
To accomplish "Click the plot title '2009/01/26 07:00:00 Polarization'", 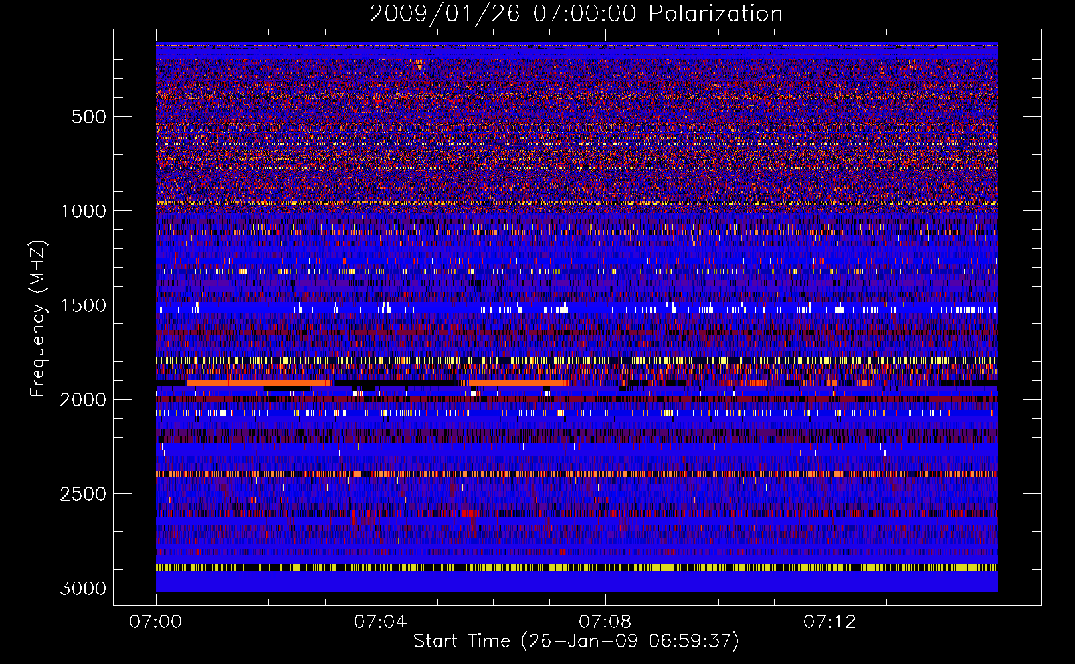I will click(576, 13).
